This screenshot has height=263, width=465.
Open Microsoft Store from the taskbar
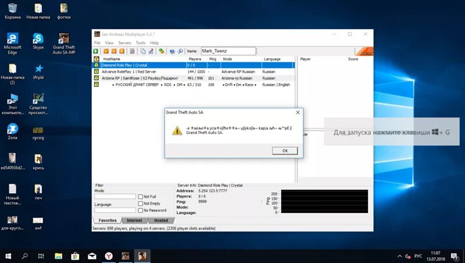tap(75, 256)
